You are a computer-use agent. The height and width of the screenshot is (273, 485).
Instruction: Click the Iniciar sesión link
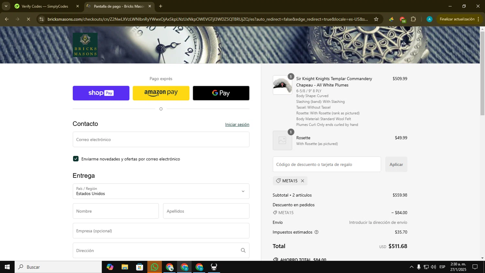pyautogui.click(x=237, y=125)
